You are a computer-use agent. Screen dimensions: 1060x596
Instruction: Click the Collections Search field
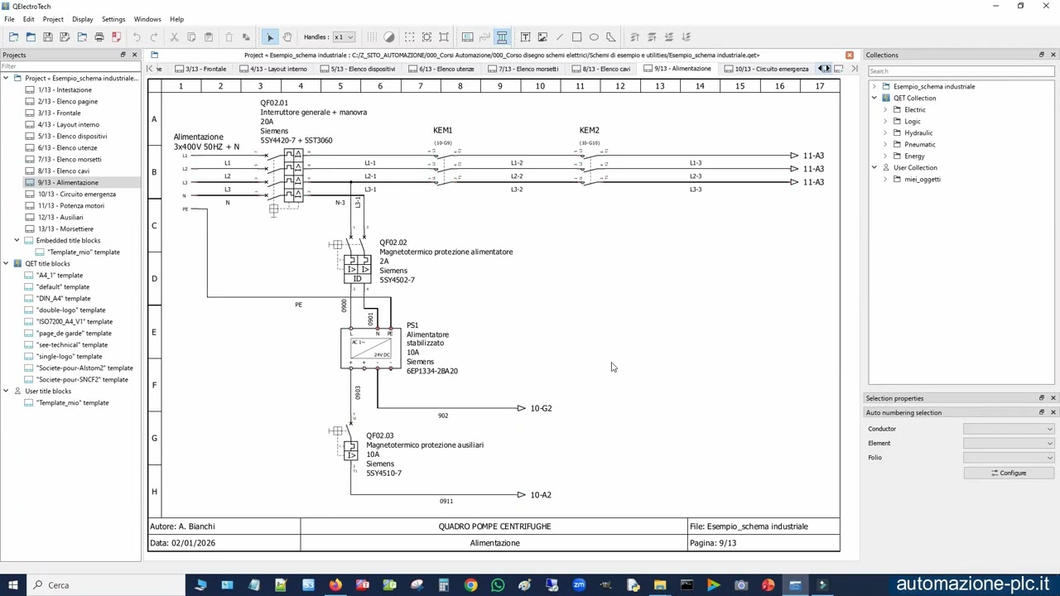tap(961, 71)
